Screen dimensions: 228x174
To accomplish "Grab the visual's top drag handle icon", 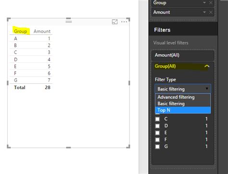I will tap(69, 21).
